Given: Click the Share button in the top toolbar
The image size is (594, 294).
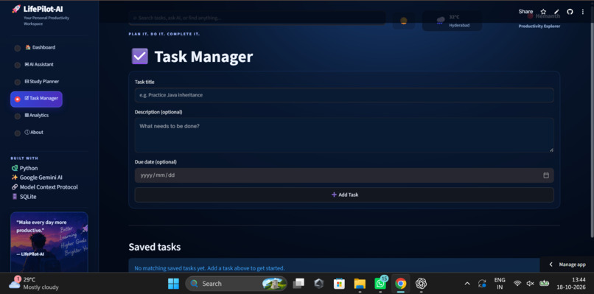Looking at the screenshot, I should [x=525, y=12].
